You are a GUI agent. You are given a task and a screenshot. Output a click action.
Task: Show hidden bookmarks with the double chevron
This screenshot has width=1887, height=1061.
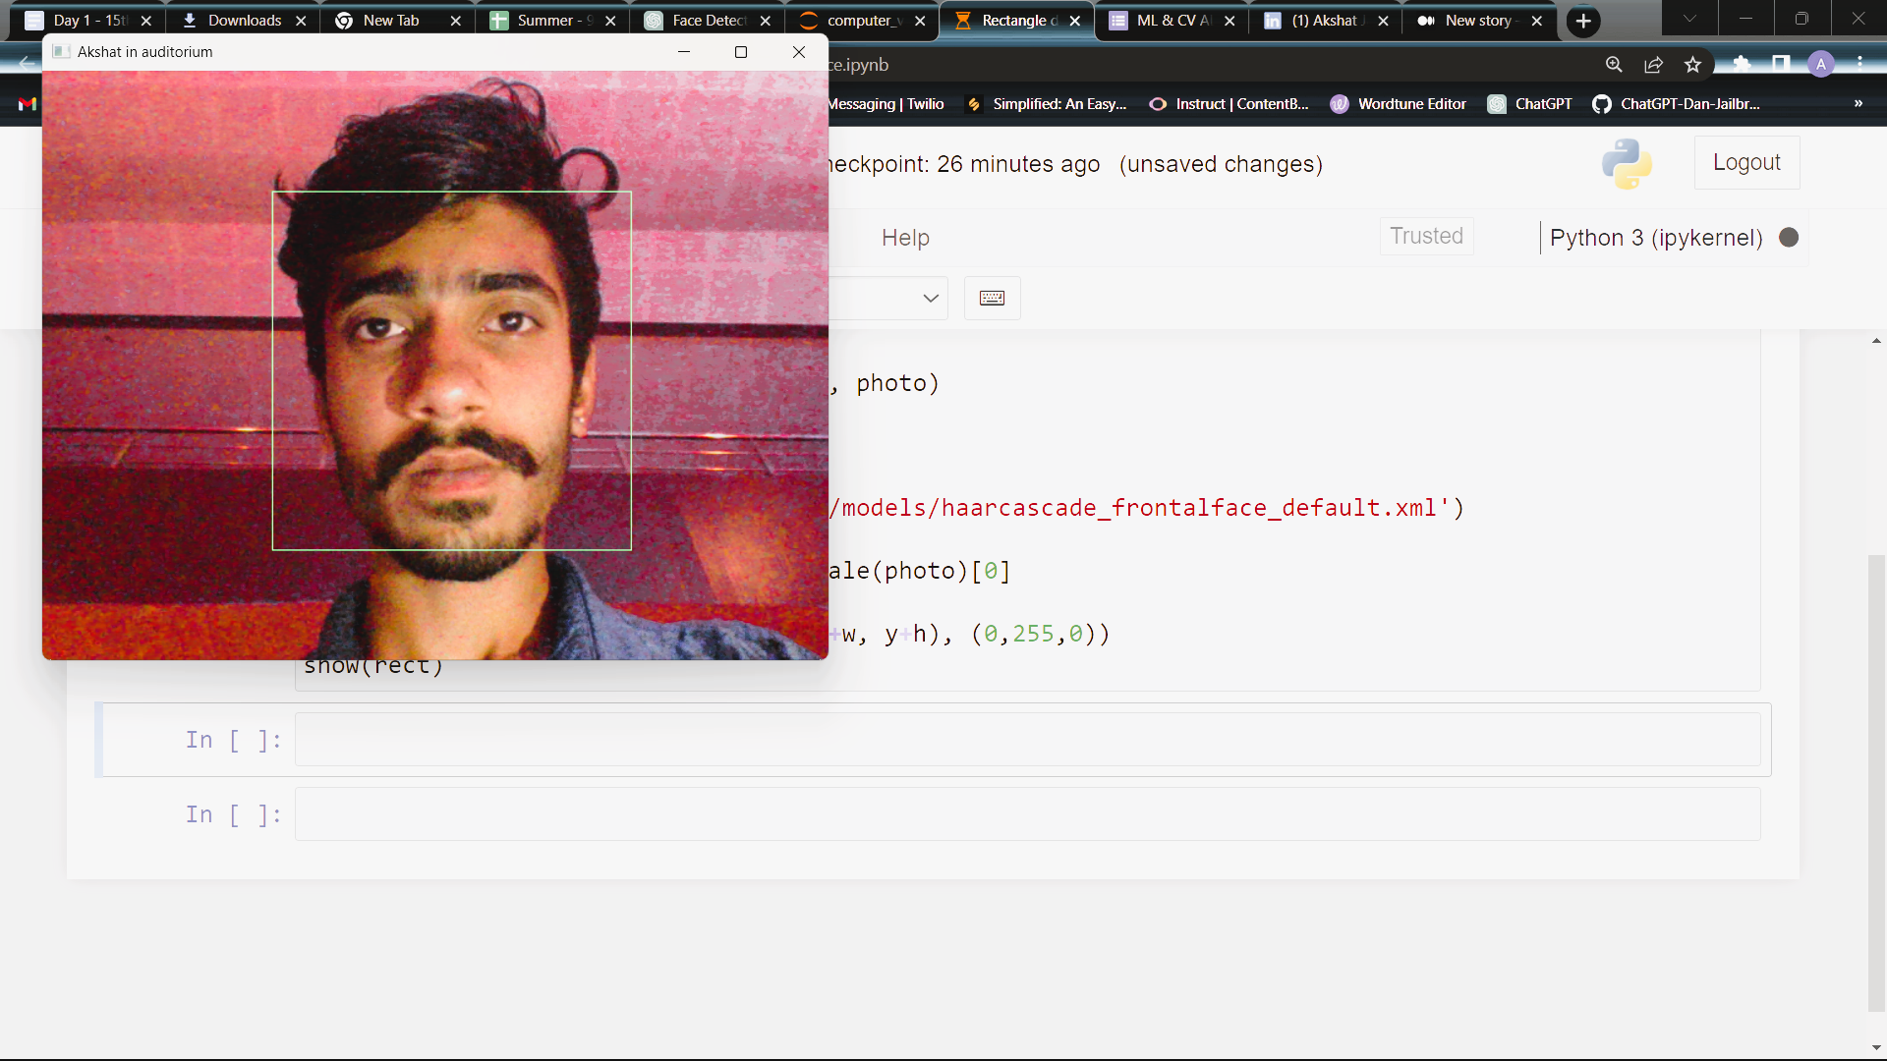1858,104
